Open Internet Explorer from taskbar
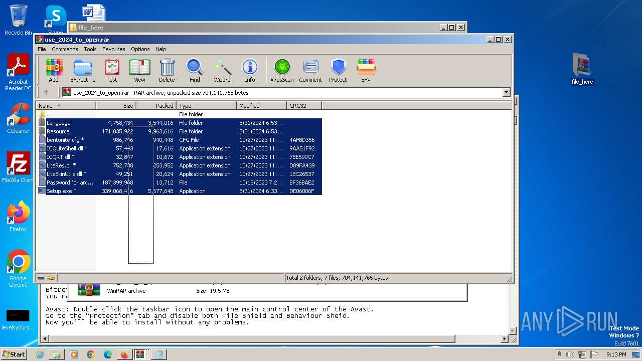The image size is (642, 361). point(40,354)
